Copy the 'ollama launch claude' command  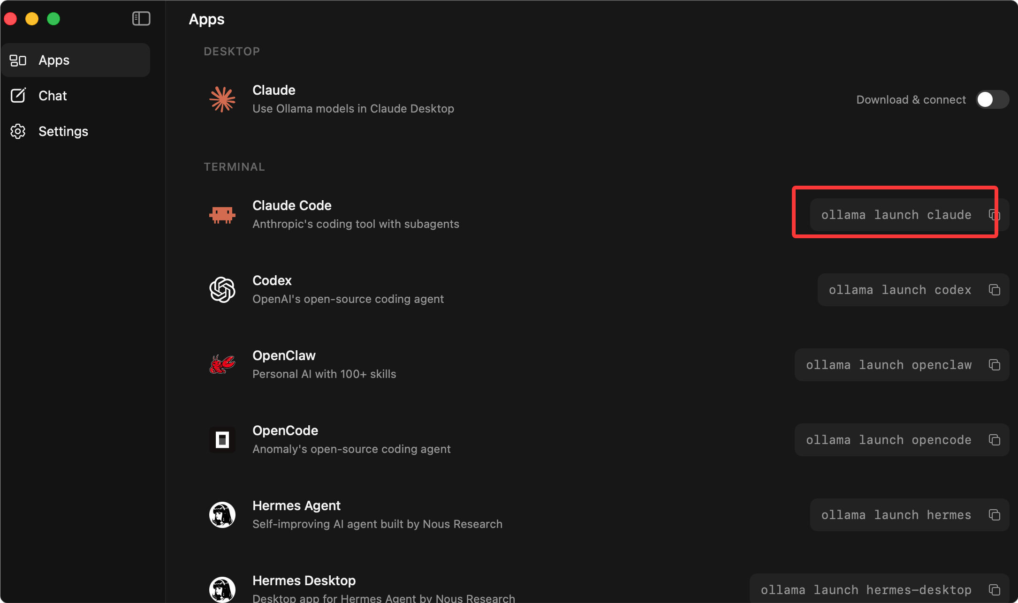(995, 215)
